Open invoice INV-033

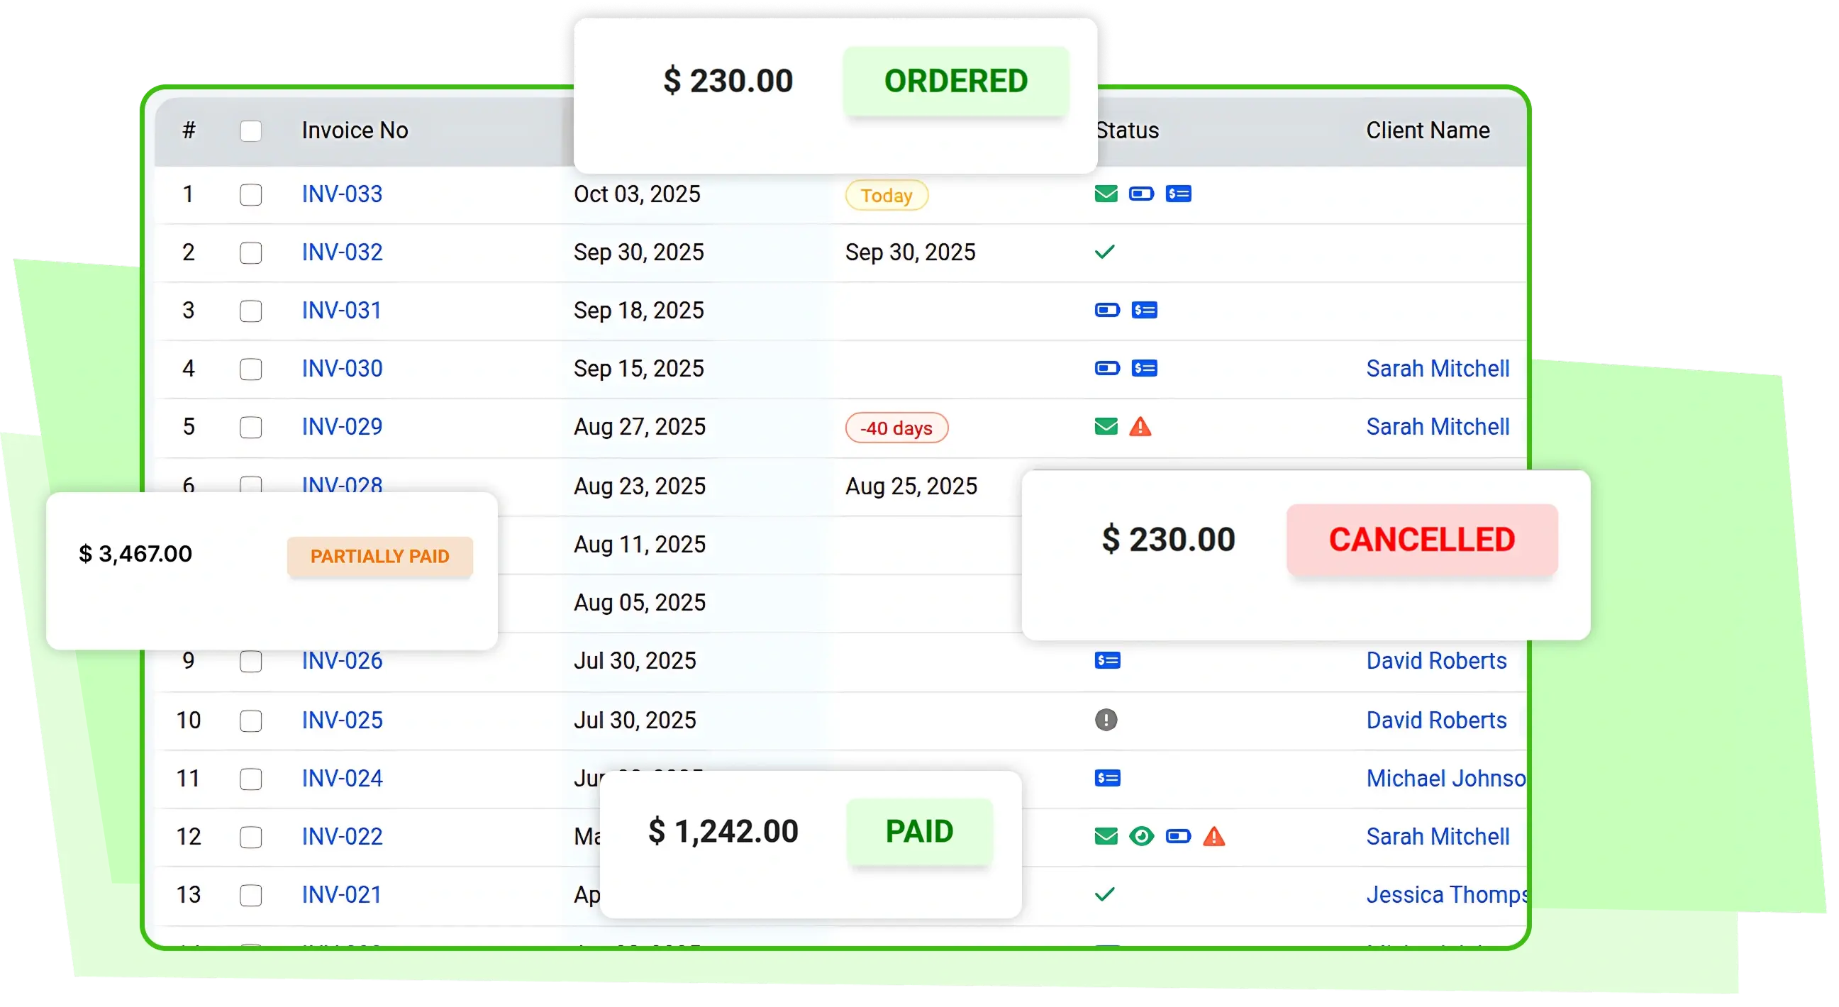coord(342,194)
